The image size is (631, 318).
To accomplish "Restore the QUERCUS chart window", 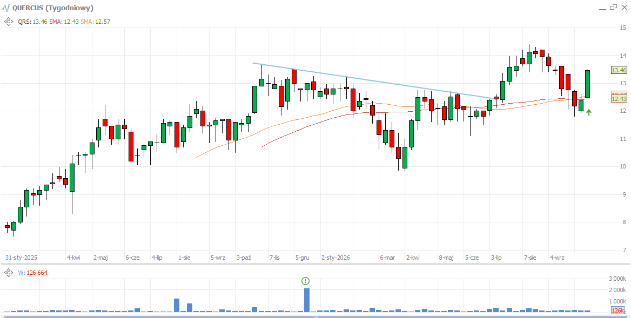I will click(x=613, y=7).
